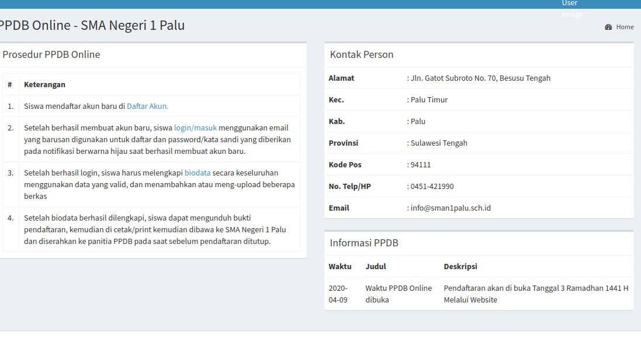
Task: Click the Provinsi label
Action: pyautogui.click(x=344, y=143)
